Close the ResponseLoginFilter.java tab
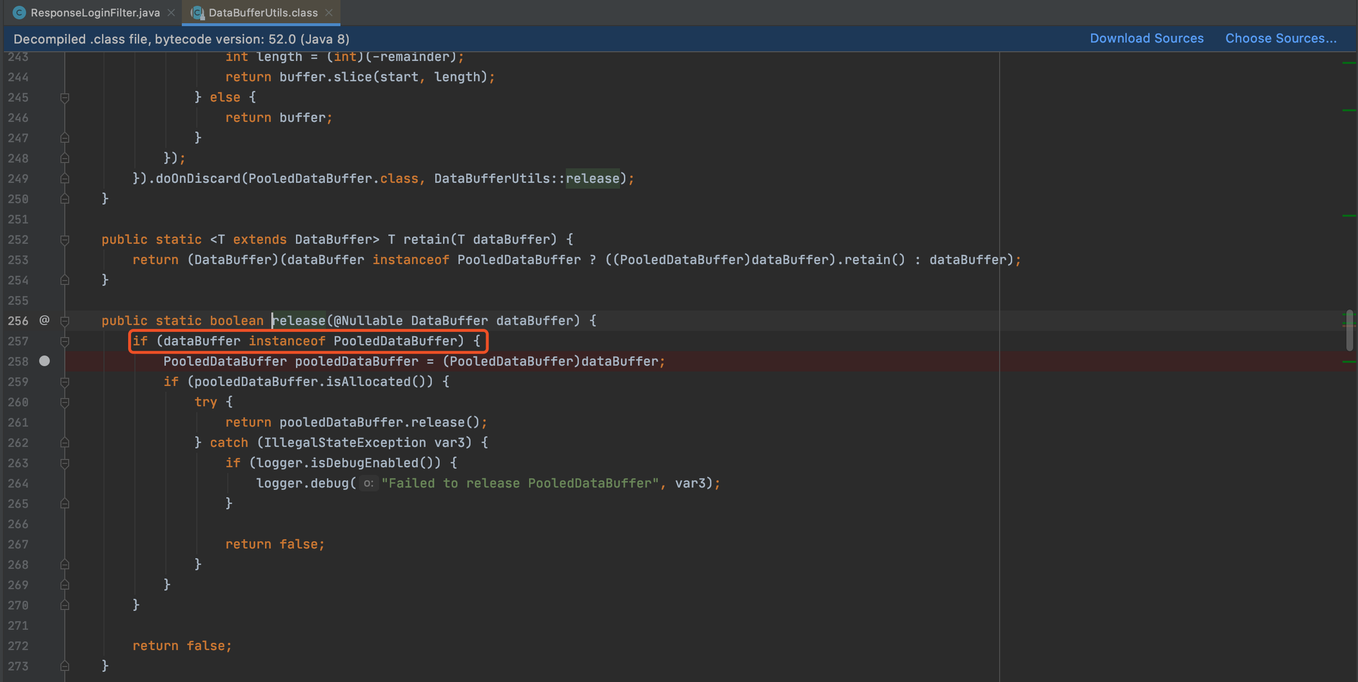The height and width of the screenshot is (682, 1358). (171, 13)
